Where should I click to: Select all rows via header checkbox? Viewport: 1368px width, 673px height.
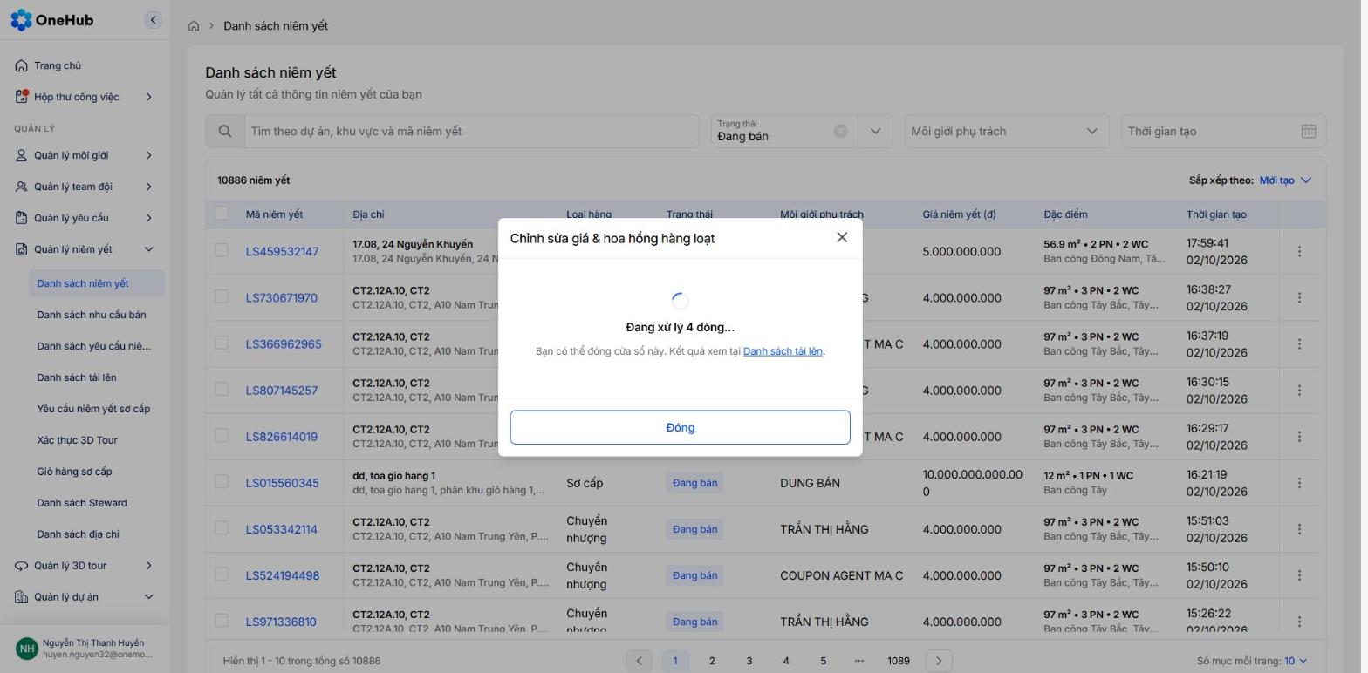coord(222,213)
